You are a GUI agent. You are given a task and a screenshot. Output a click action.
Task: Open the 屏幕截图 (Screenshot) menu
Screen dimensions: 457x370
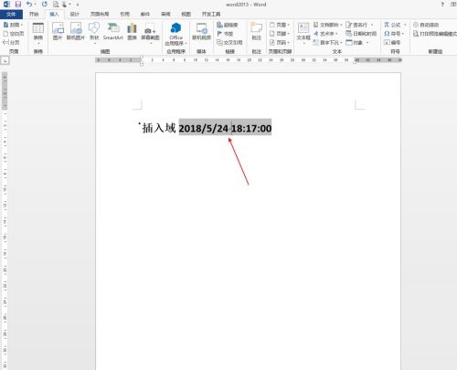150,33
